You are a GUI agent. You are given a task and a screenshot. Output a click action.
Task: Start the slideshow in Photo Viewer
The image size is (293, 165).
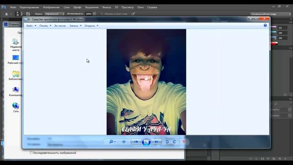click(146, 142)
